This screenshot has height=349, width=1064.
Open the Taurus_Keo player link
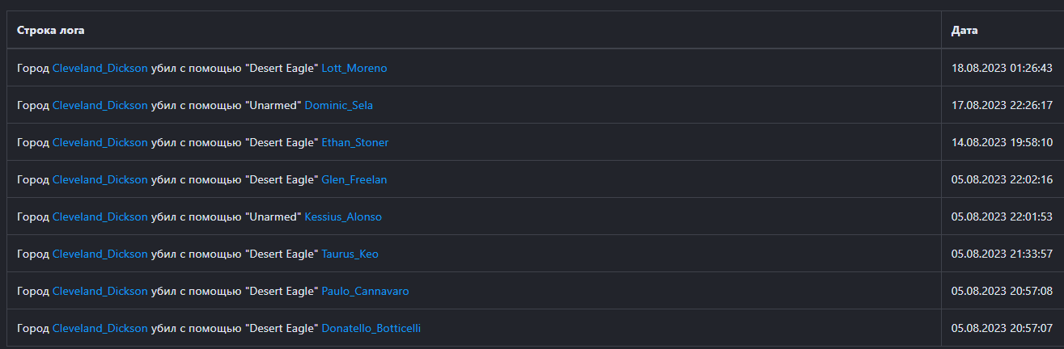(350, 254)
